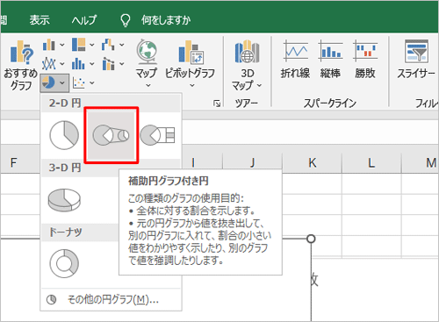
Task: Click the 何をしますか search field
Action: [166, 20]
